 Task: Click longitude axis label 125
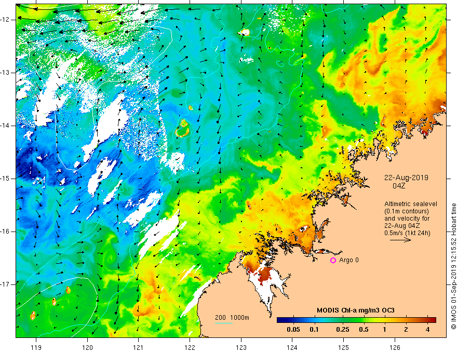344,347
